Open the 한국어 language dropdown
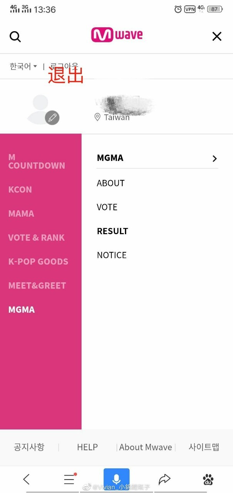Image resolution: width=233 pixels, height=493 pixels. click(x=23, y=66)
